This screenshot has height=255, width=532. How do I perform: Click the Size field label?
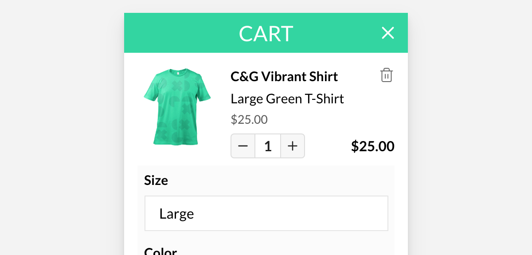(156, 180)
